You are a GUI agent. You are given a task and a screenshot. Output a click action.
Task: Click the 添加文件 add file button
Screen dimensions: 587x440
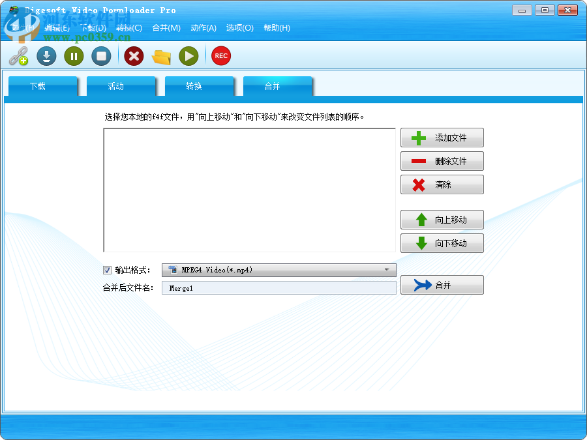coord(442,138)
